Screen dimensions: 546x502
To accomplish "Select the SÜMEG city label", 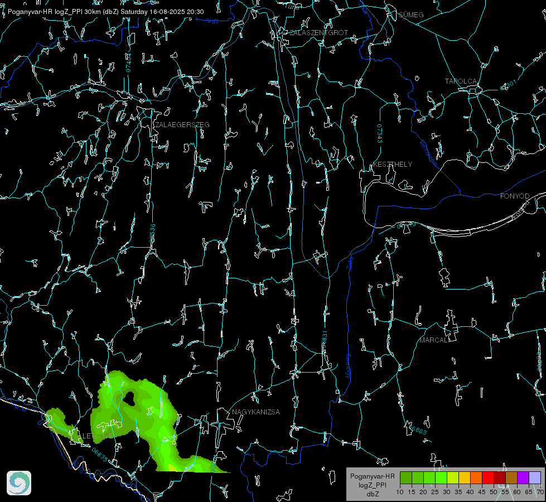I will (411, 15).
